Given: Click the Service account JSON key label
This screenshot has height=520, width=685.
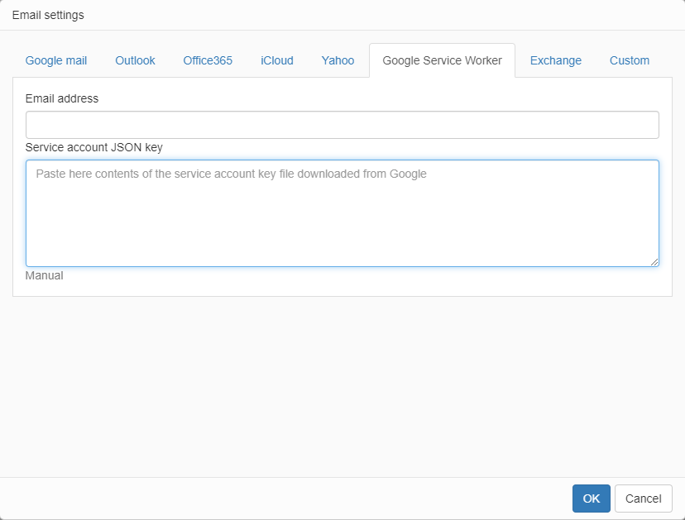Looking at the screenshot, I should pyautogui.click(x=93, y=147).
